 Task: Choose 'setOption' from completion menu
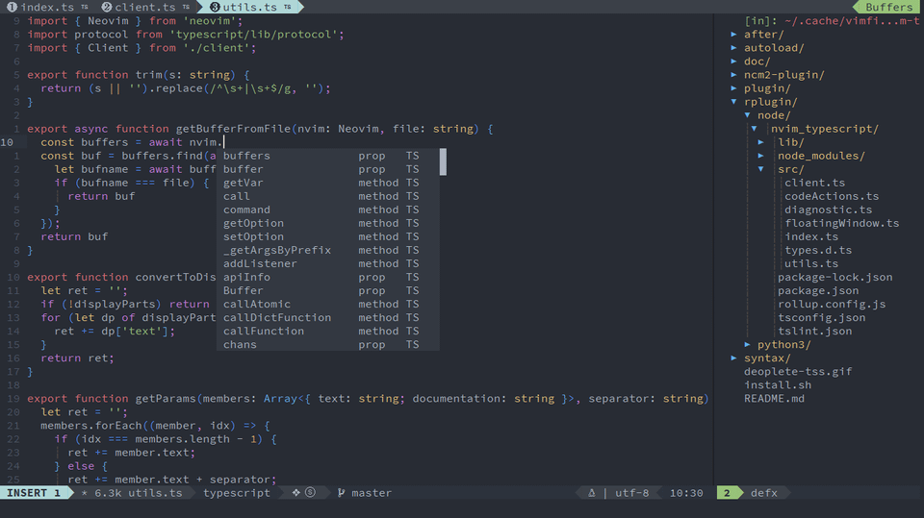[327, 237]
